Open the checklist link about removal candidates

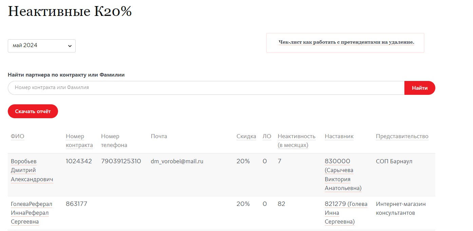click(x=346, y=42)
